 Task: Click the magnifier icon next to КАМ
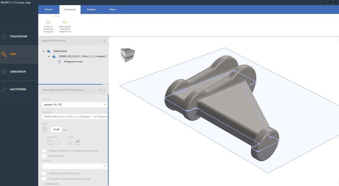tap(3, 54)
